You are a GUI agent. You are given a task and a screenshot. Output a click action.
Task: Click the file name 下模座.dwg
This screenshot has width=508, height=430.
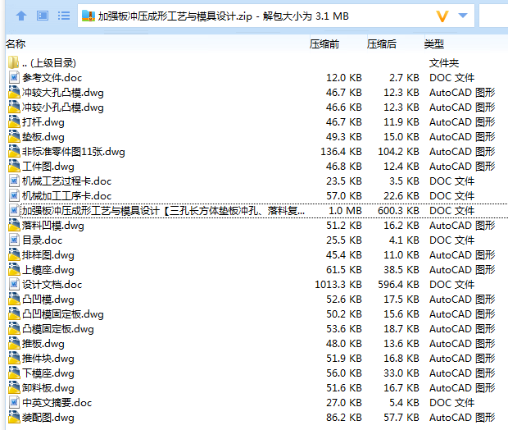pos(48,373)
